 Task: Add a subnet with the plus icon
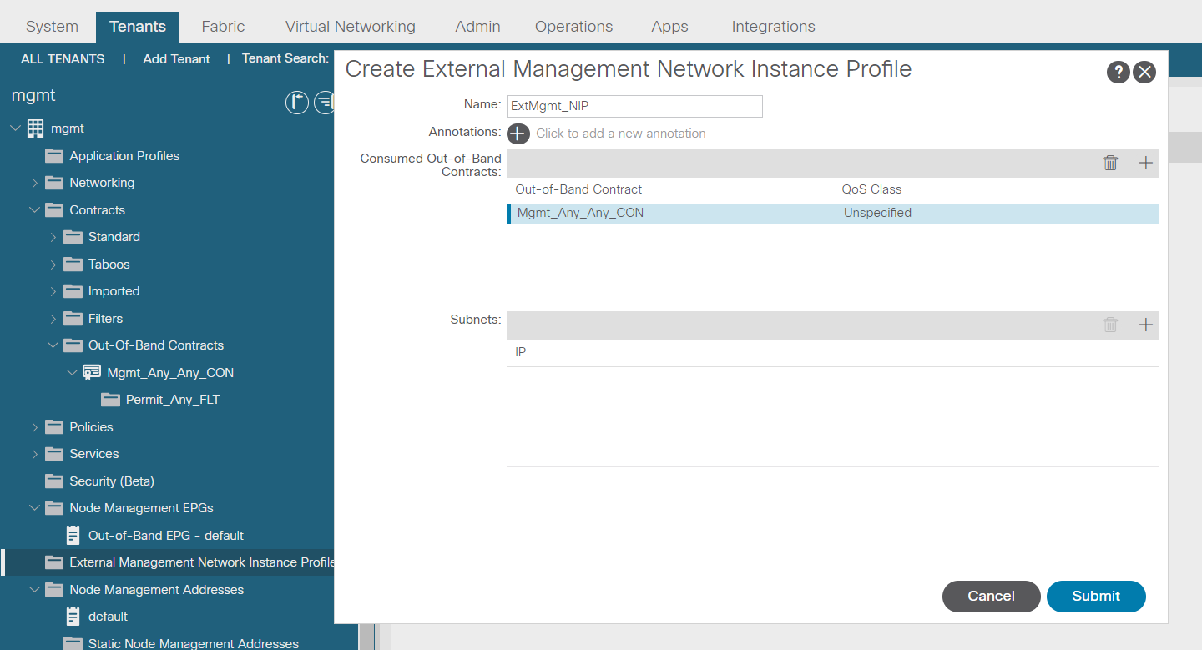[x=1146, y=325]
